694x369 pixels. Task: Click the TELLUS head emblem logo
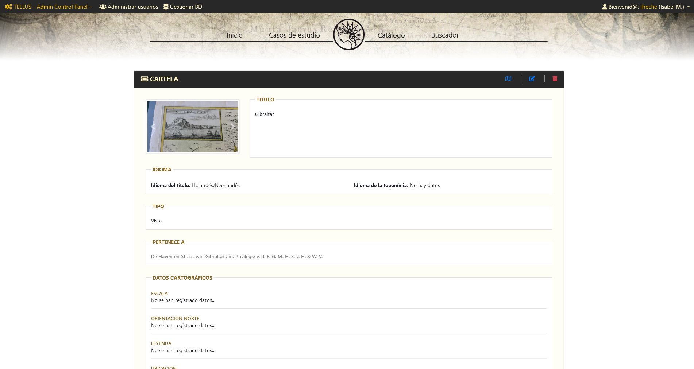[x=349, y=34]
